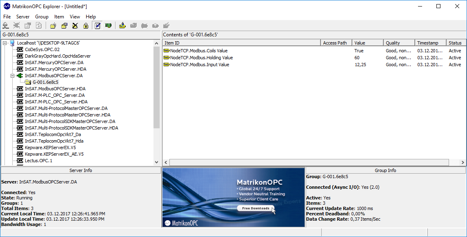Image resolution: width=467 pixels, height=237 pixels.
Task: Open the View menu
Action: 75,17
